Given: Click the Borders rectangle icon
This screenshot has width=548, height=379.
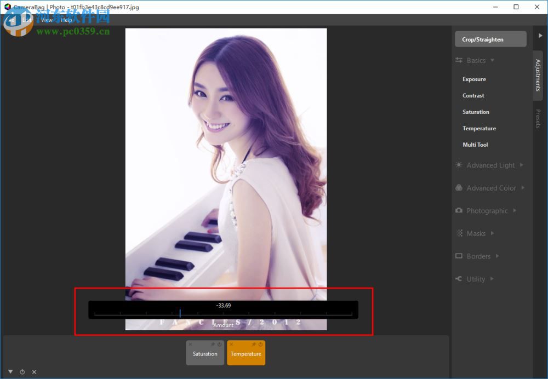Looking at the screenshot, I should point(459,256).
